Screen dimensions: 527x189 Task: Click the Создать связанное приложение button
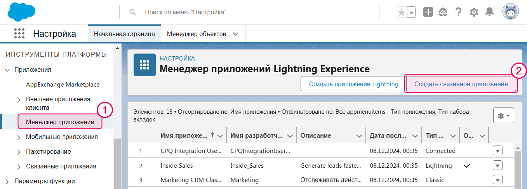coord(461,84)
